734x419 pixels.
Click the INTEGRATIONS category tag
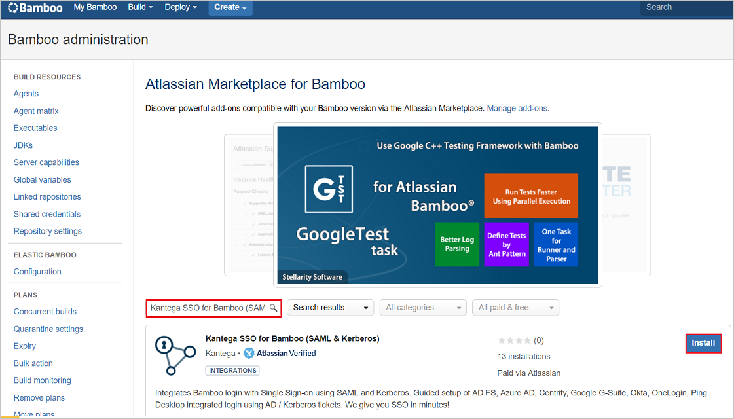pyautogui.click(x=232, y=370)
